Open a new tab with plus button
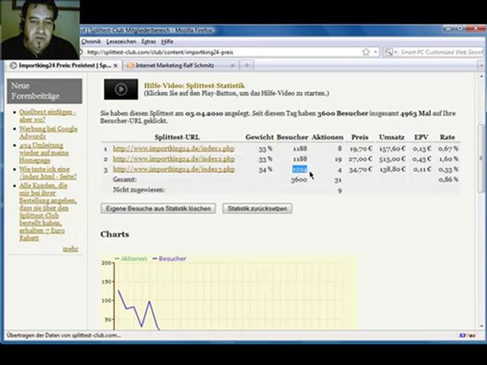Image resolution: width=487 pixels, height=365 pixels. pos(247,65)
